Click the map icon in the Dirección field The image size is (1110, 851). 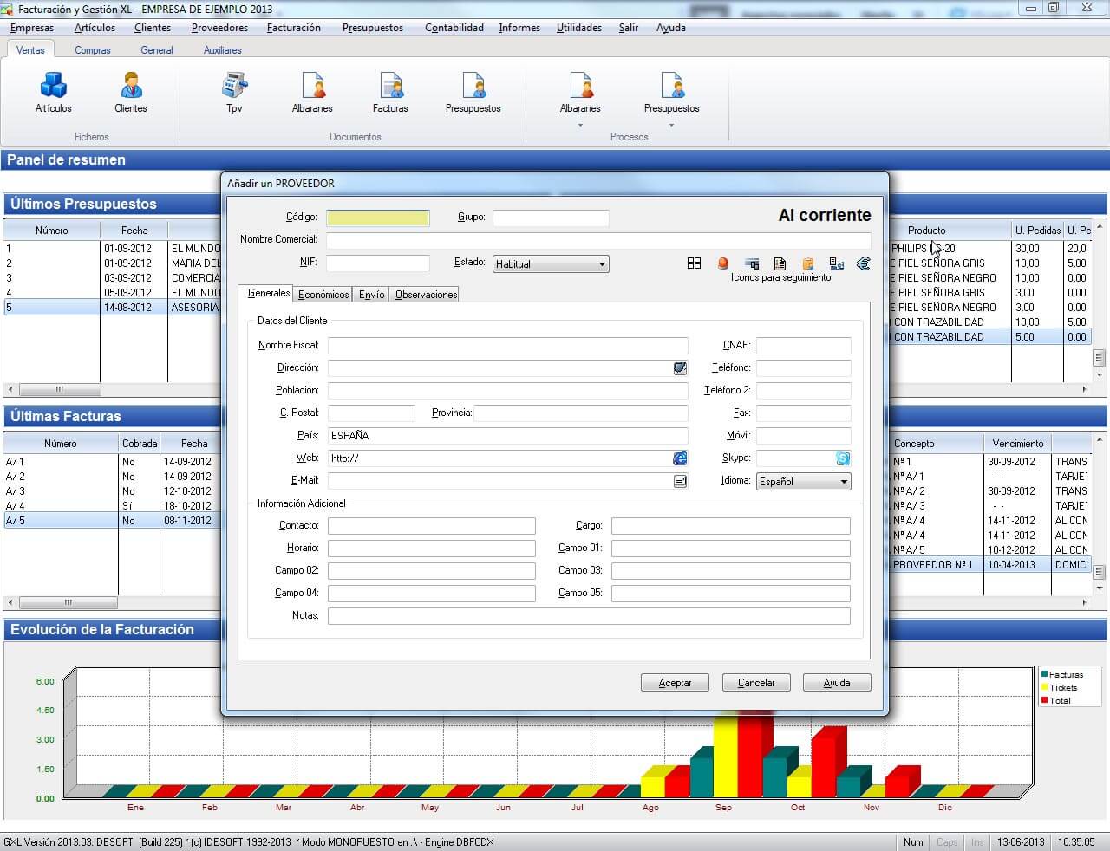(x=680, y=368)
